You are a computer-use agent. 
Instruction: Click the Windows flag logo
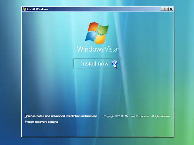click(x=97, y=33)
